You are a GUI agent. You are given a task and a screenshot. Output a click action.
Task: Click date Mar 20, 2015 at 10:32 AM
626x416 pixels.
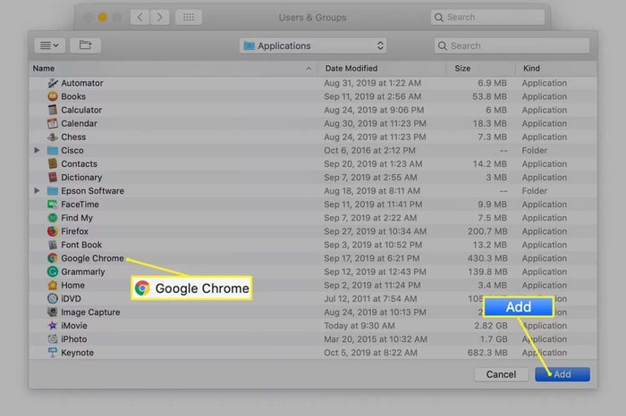pos(376,339)
